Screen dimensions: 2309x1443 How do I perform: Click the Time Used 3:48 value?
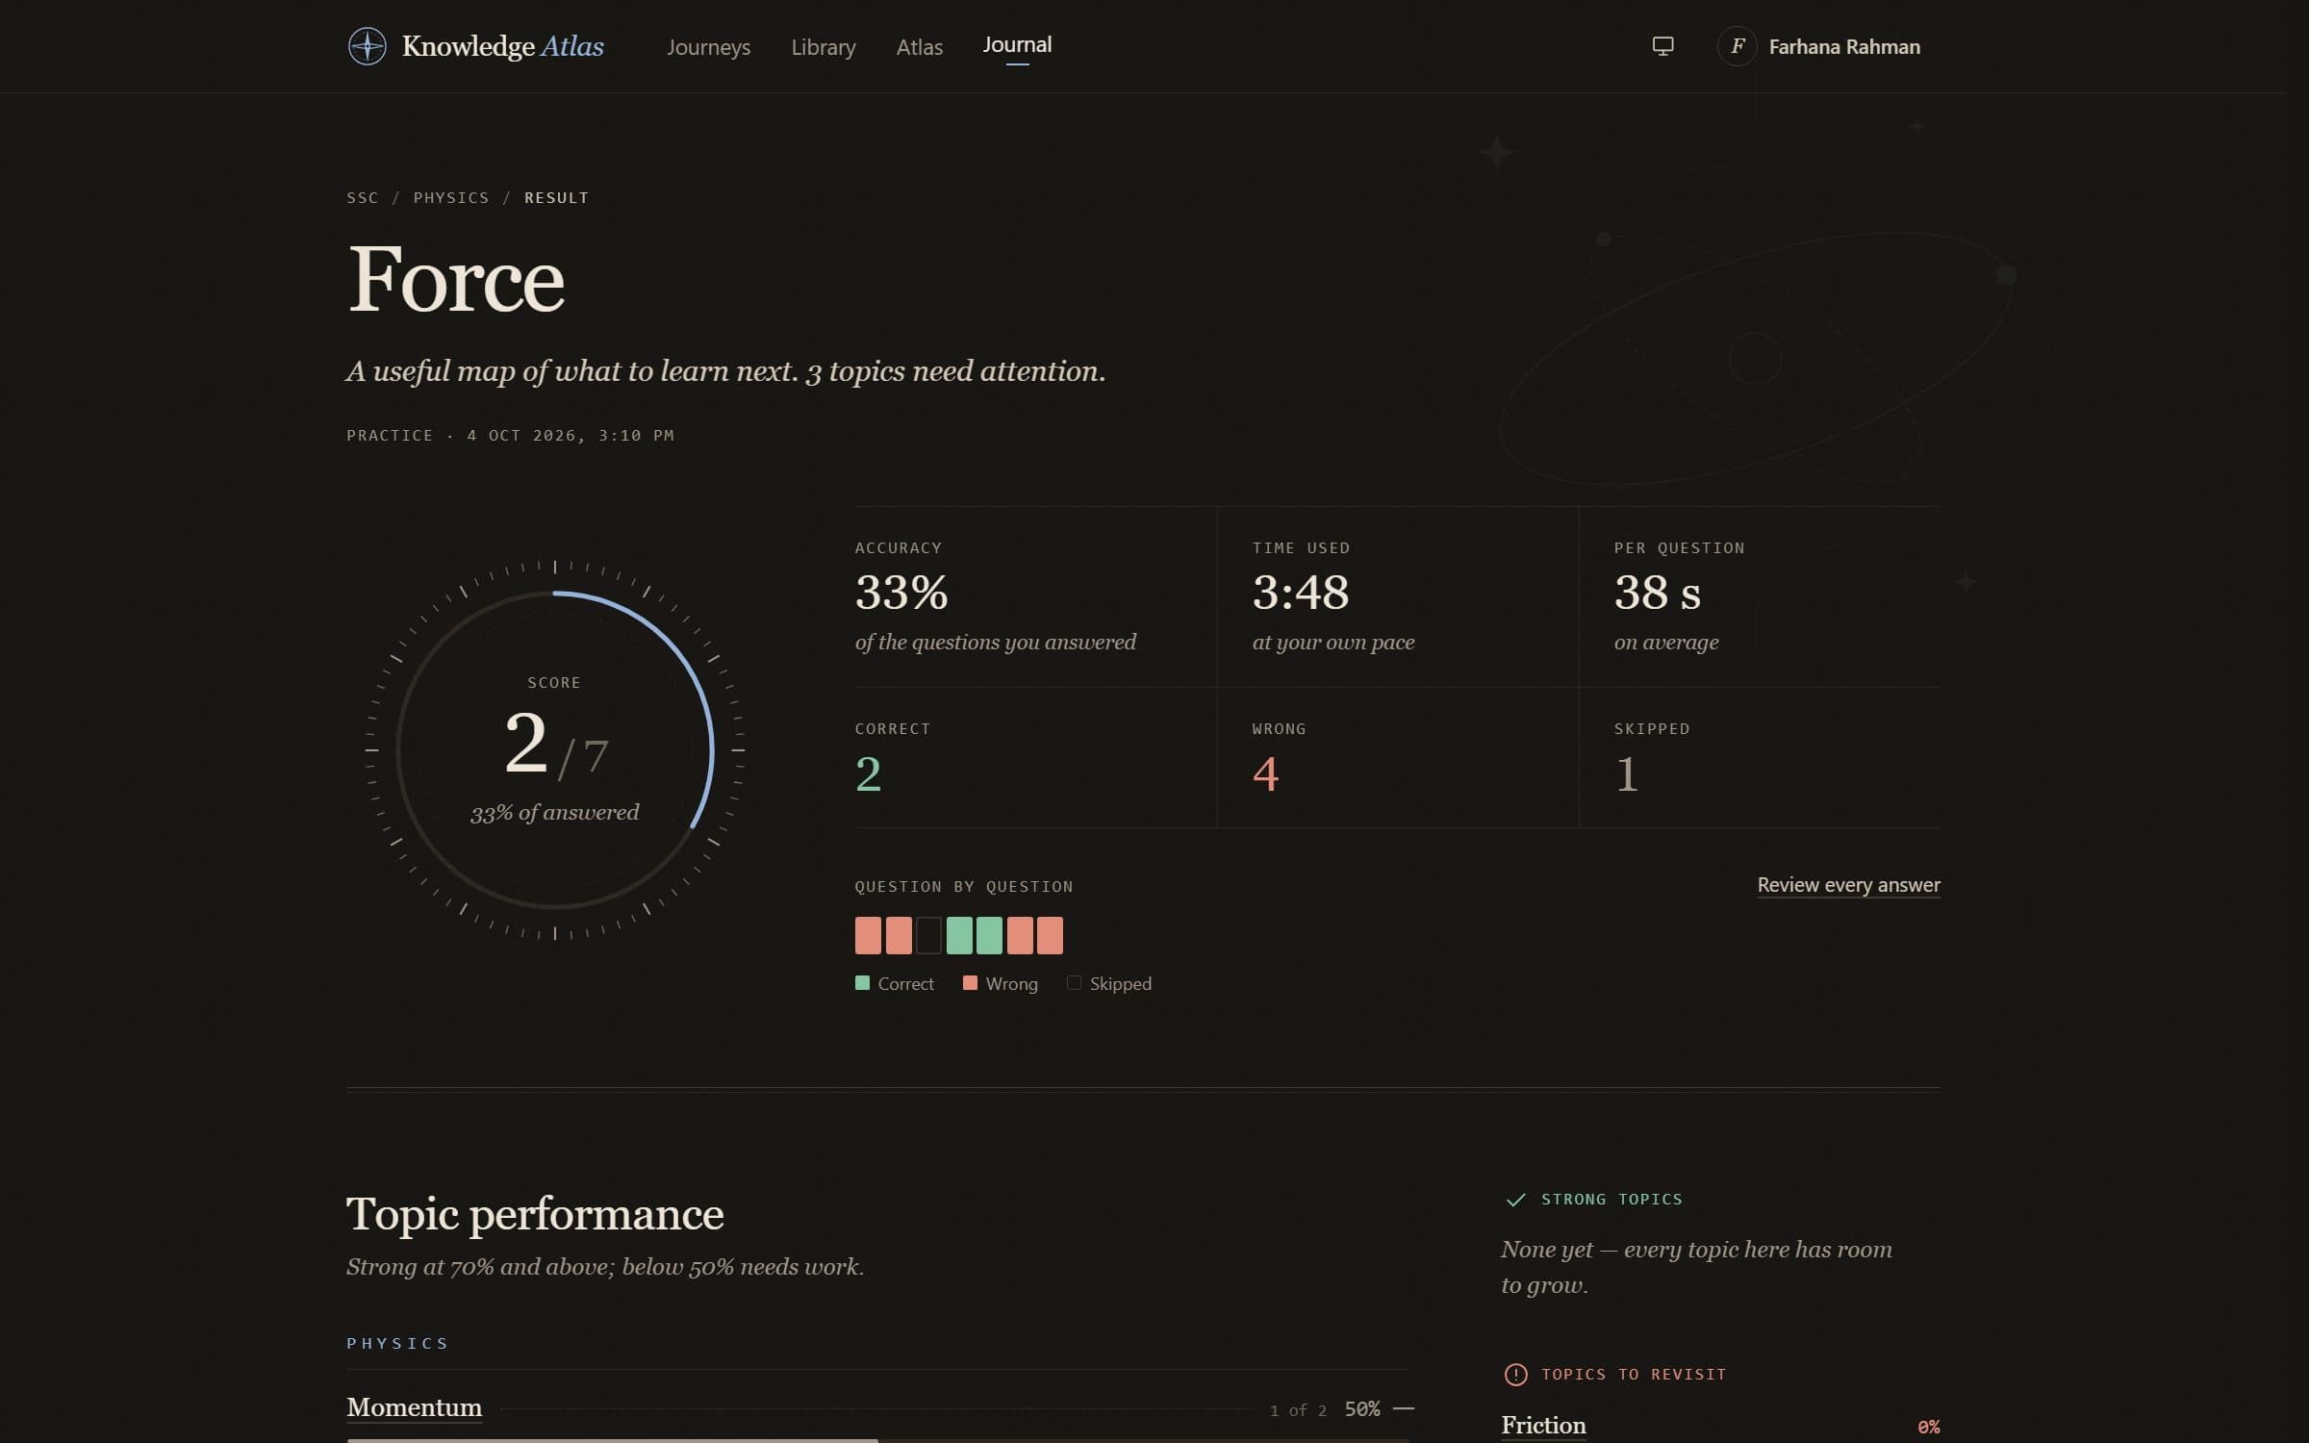[1300, 592]
